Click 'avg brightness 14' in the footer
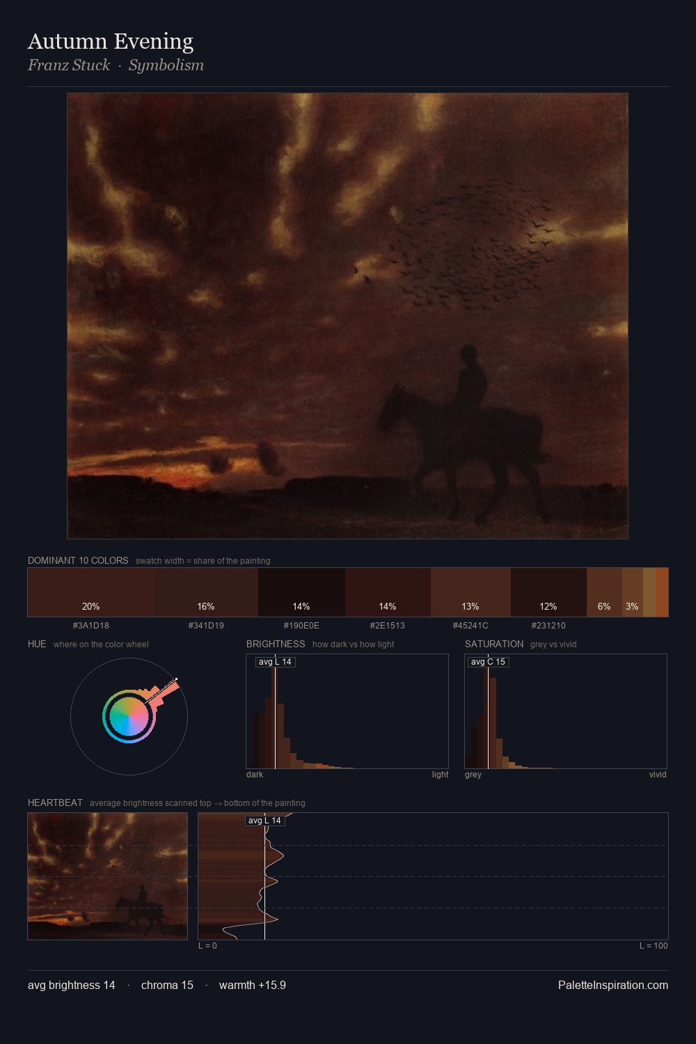This screenshot has height=1044, width=696. [x=72, y=985]
